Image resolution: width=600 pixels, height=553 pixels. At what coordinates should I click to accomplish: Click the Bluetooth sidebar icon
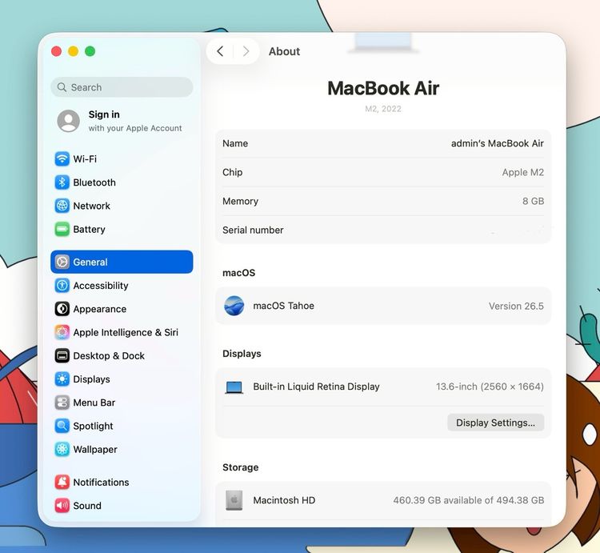tap(62, 182)
